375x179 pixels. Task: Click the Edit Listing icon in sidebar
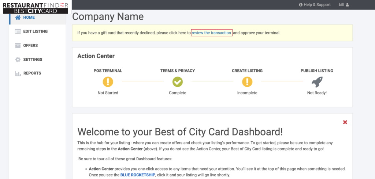18,31
